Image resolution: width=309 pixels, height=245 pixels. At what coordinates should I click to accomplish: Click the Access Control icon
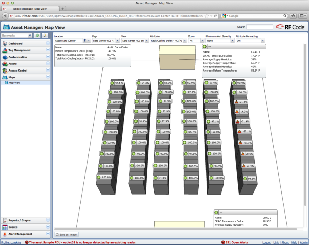click(x=5, y=71)
